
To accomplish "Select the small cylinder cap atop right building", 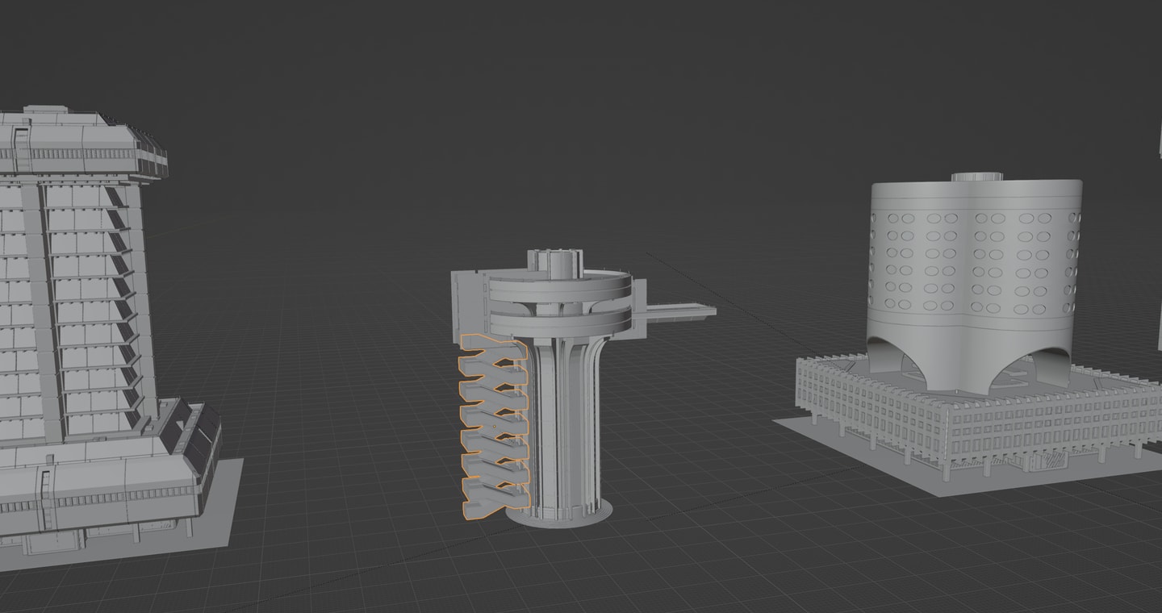I will point(976,176).
